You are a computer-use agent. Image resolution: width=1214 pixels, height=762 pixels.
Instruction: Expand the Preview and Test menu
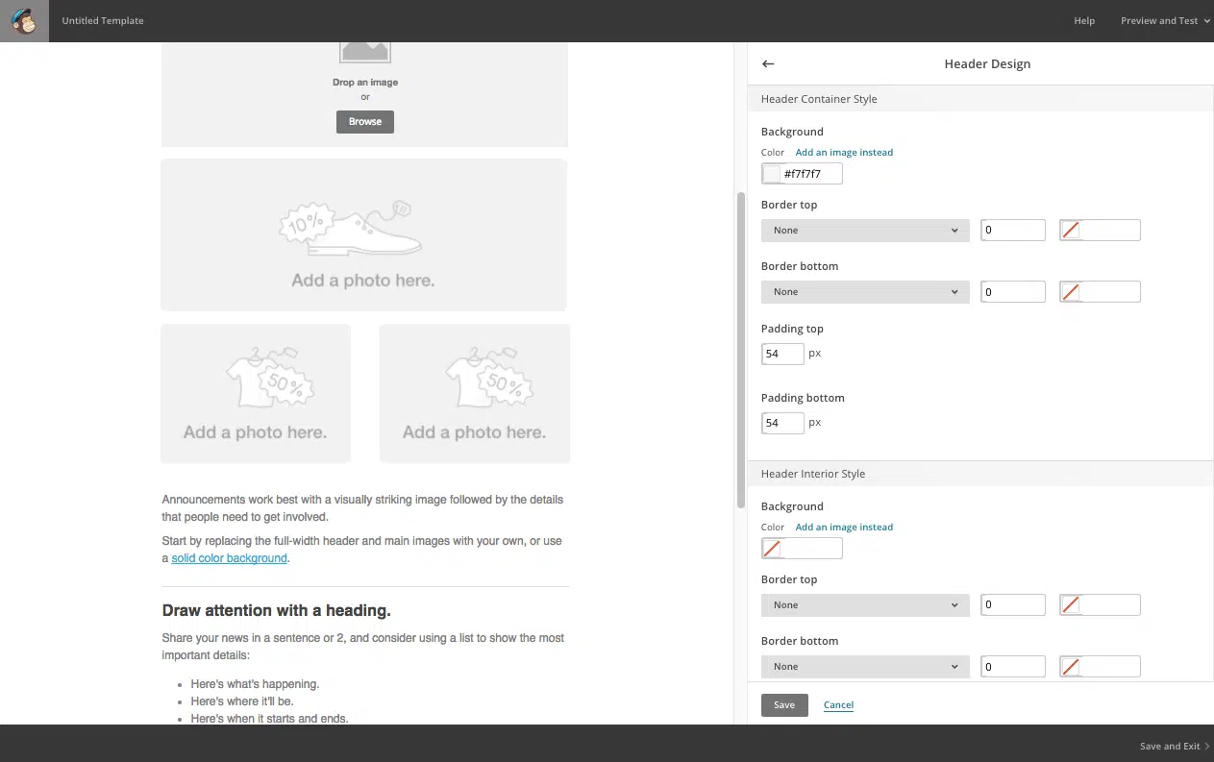point(1164,21)
